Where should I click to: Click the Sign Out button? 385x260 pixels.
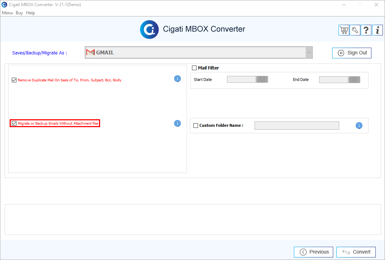[x=352, y=53]
